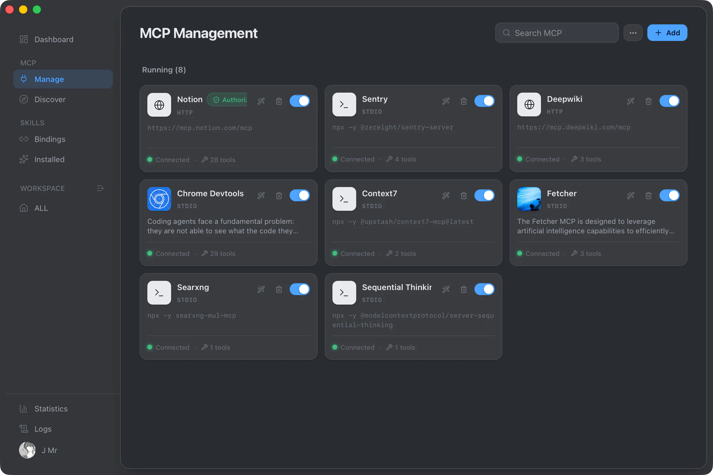Click 'npx -y @zereight/sentry-server' command text
Screen dimensions: 713x475
point(392,127)
